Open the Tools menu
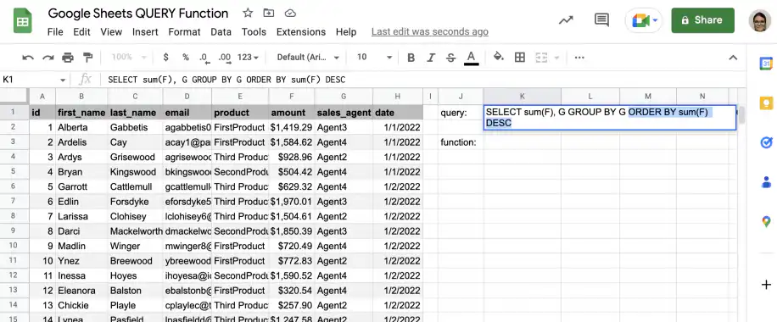 coord(254,31)
